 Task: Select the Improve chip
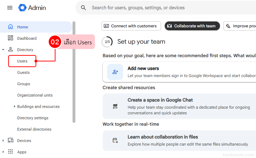[240, 26]
